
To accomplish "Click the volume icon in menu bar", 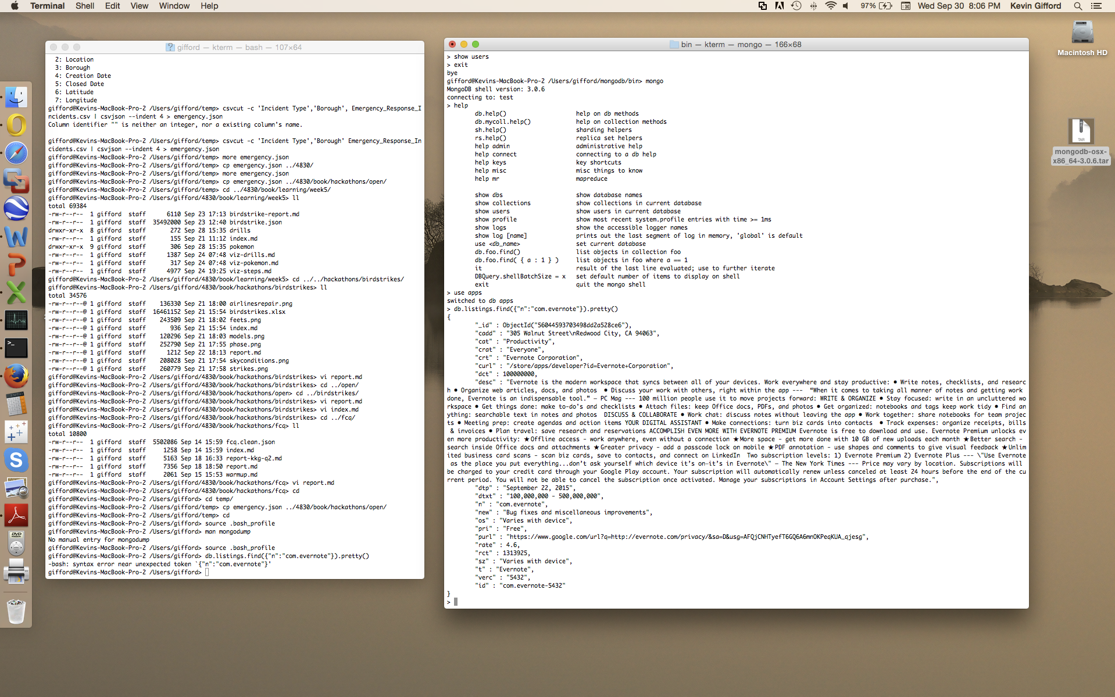I will tap(846, 6).
